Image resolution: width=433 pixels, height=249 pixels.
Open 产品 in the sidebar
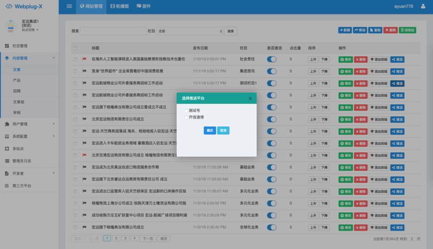point(17,80)
